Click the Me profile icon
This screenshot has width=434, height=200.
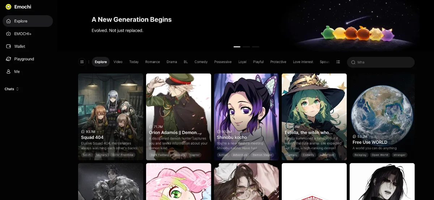9,72
